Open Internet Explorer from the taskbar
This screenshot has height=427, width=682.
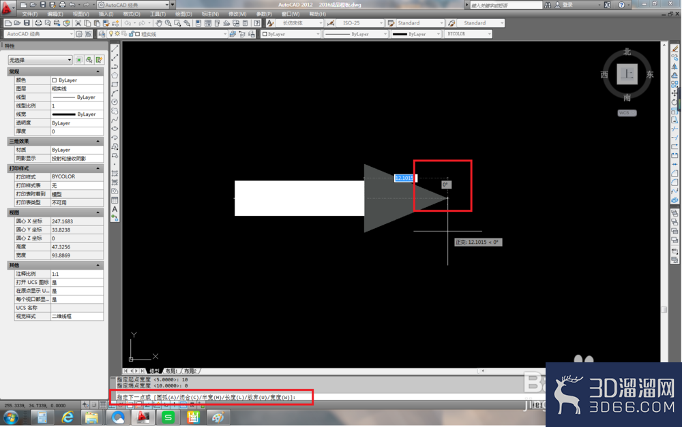coord(68,418)
